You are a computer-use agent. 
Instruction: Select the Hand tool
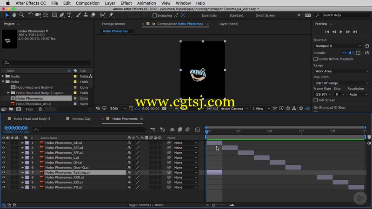click(x=14, y=15)
